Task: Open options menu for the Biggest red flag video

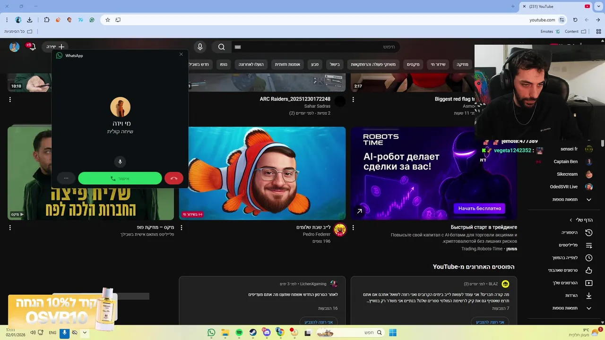Action: point(353,100)
